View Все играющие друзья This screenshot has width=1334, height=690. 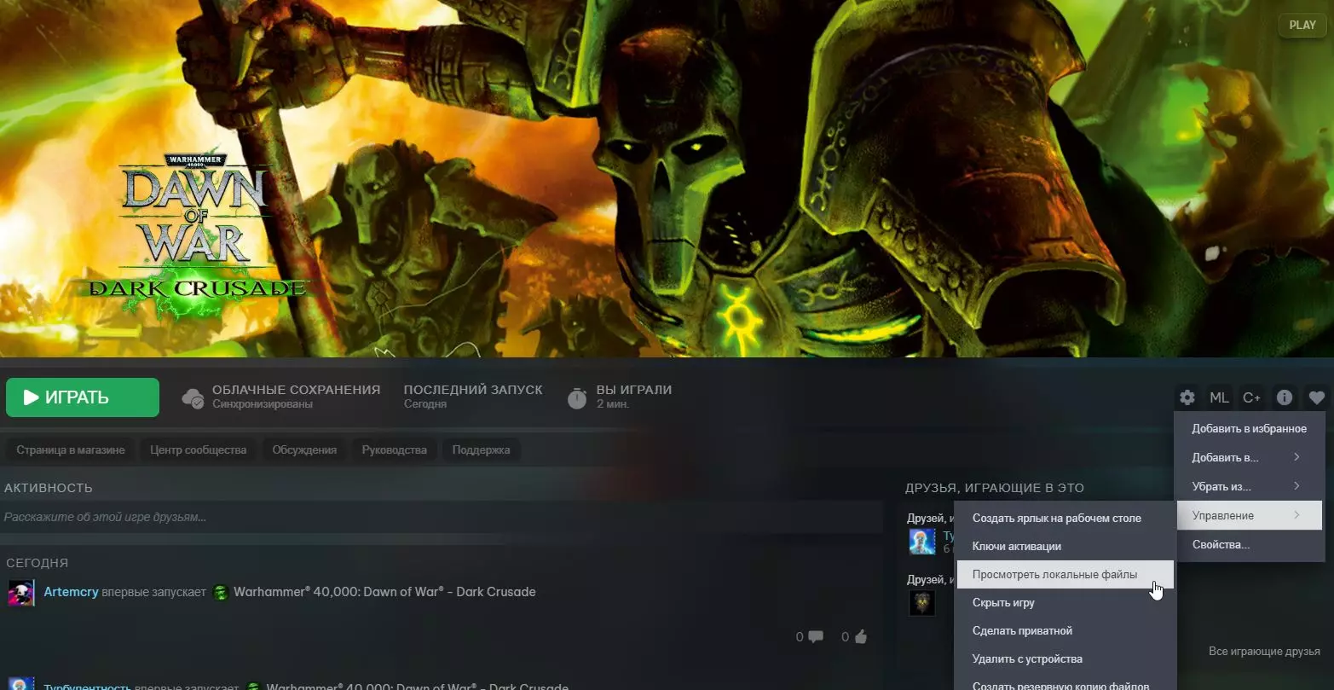click(1264, 652)
